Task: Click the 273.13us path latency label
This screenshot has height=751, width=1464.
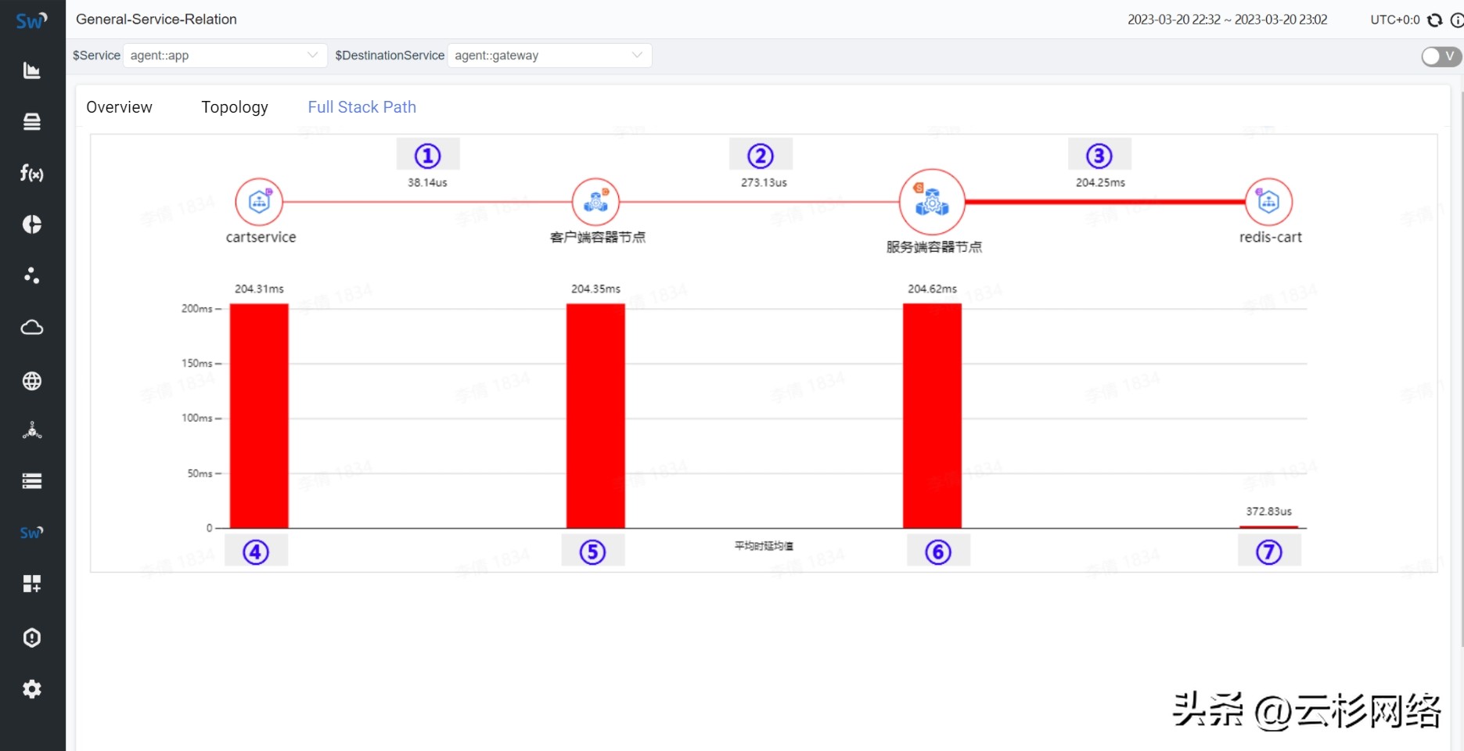Action: tap(764, 182)
